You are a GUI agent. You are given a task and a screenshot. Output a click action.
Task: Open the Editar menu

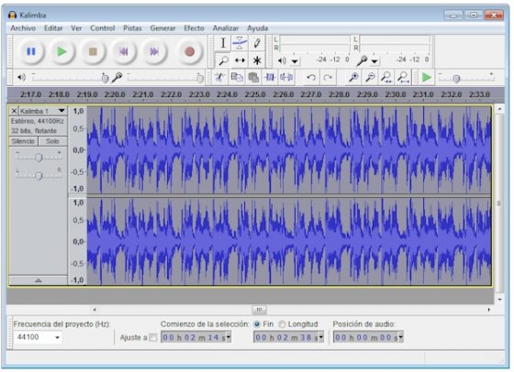click(53, 28)
